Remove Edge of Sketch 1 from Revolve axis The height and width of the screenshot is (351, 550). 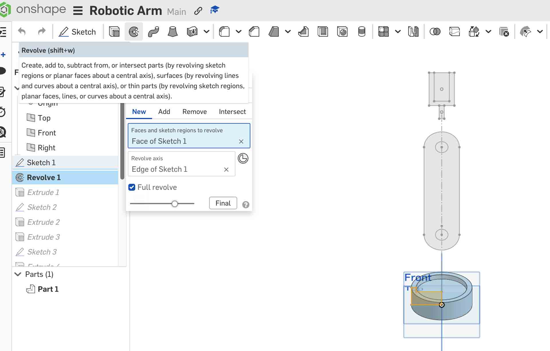point(226,169)
